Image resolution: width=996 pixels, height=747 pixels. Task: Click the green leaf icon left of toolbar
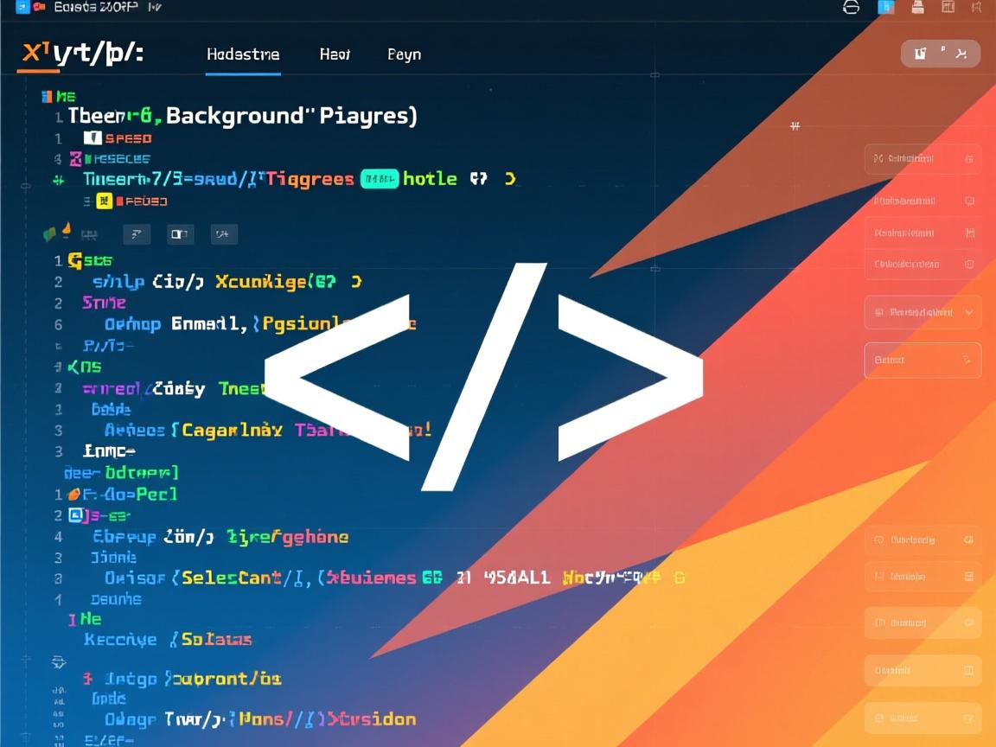click(50, 233)
